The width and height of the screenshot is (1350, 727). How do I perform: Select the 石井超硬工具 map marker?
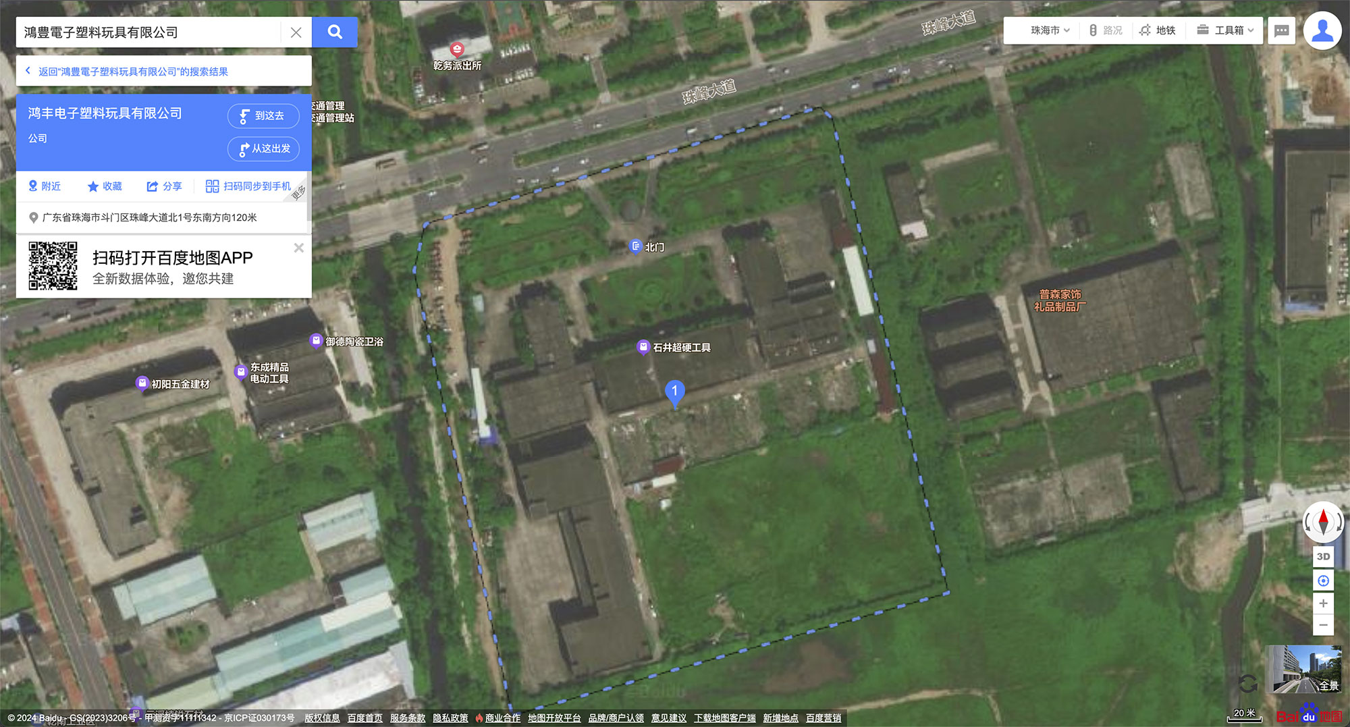coord(643,347)
